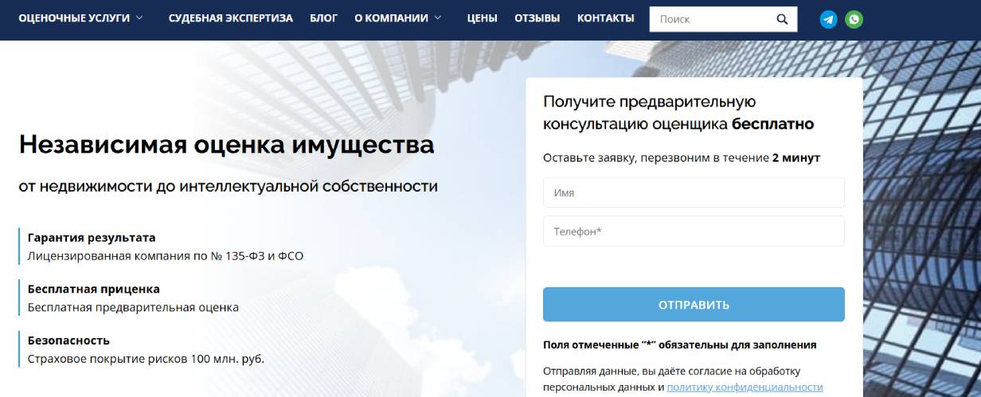
Task: Go to the Цены page
Action: tap(483, 18)
